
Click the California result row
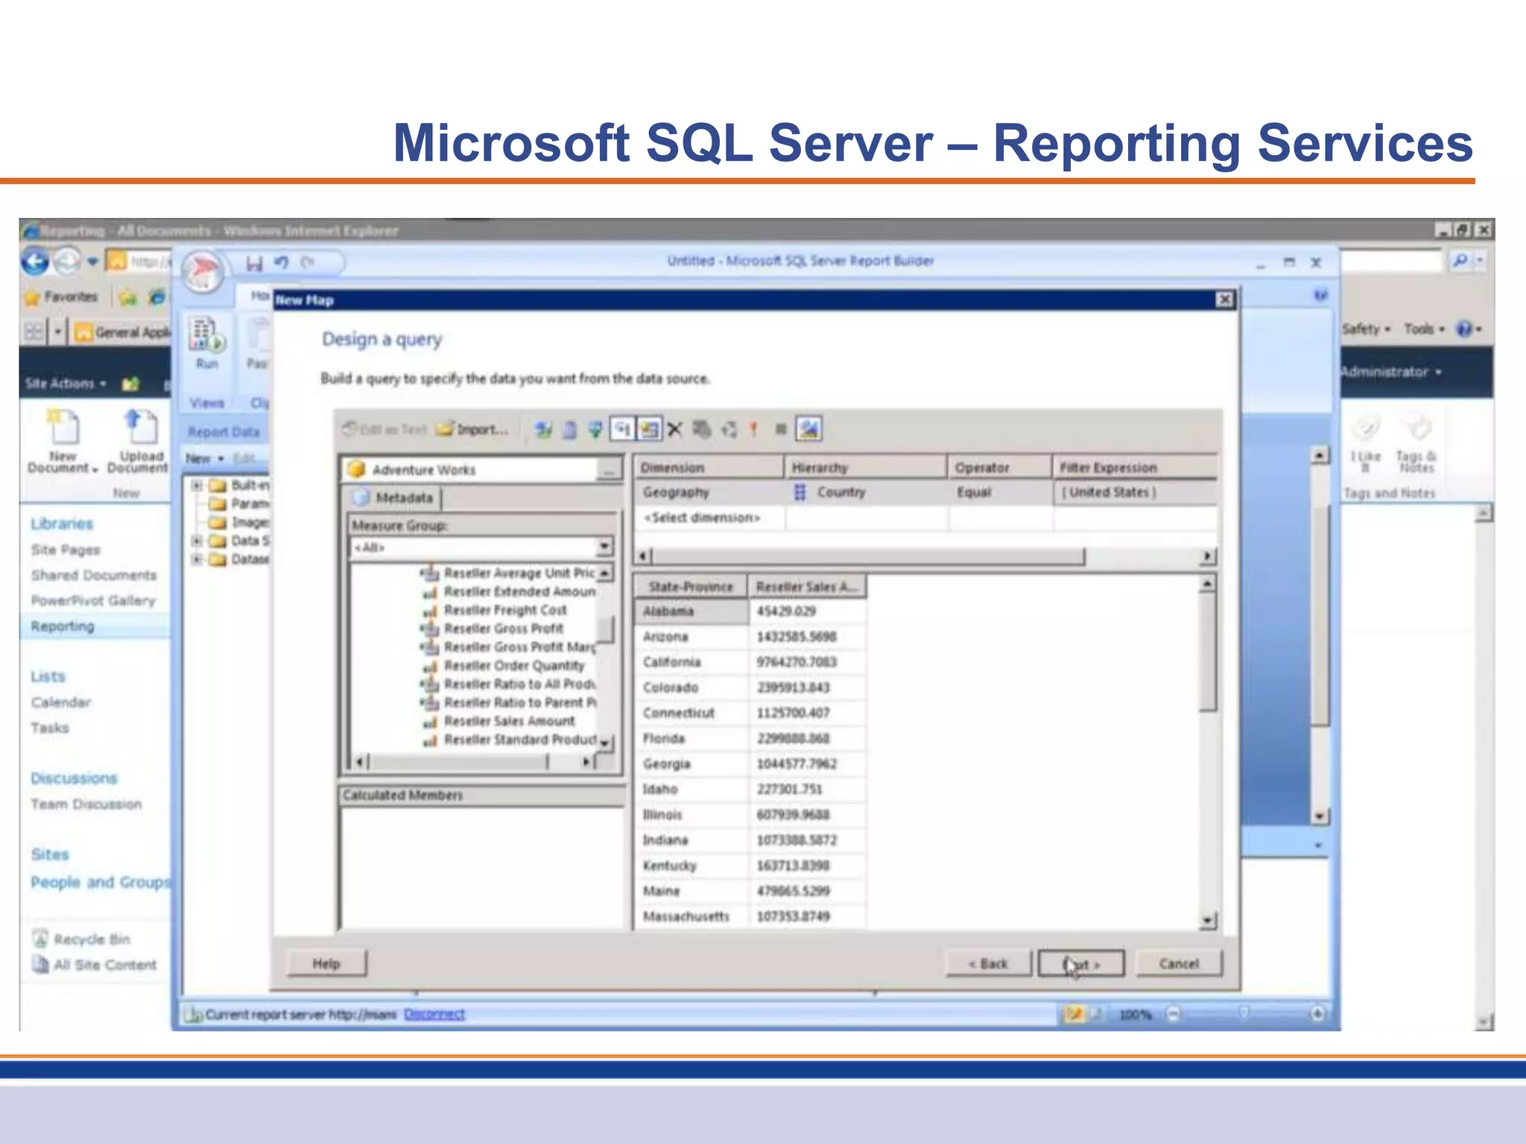tap(750, 662)
